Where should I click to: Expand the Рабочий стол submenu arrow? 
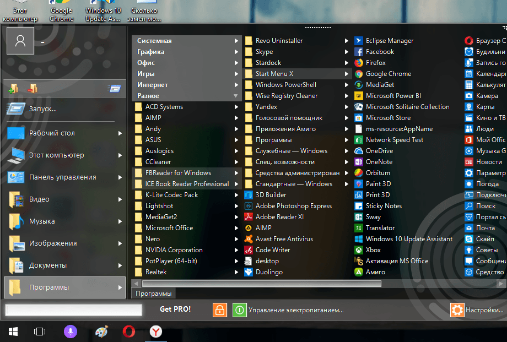tap(120, 133)
